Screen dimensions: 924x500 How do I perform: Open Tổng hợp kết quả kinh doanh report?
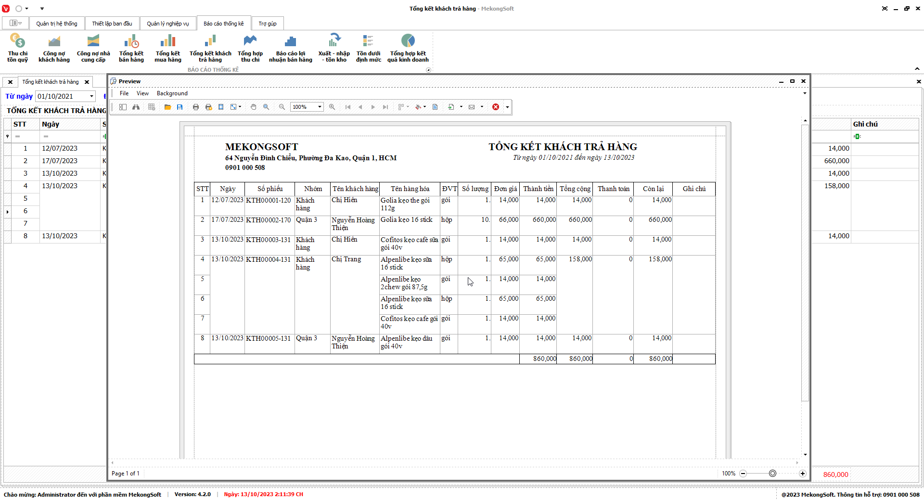tap(408, 49)
